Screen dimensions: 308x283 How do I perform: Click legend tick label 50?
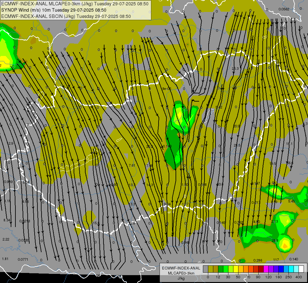point(238,277)
